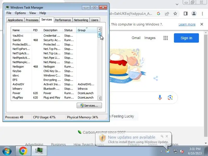Open the File menu
Image resolution: width=208 pixels, height=156 pixels.
click(x=9, y=13)
